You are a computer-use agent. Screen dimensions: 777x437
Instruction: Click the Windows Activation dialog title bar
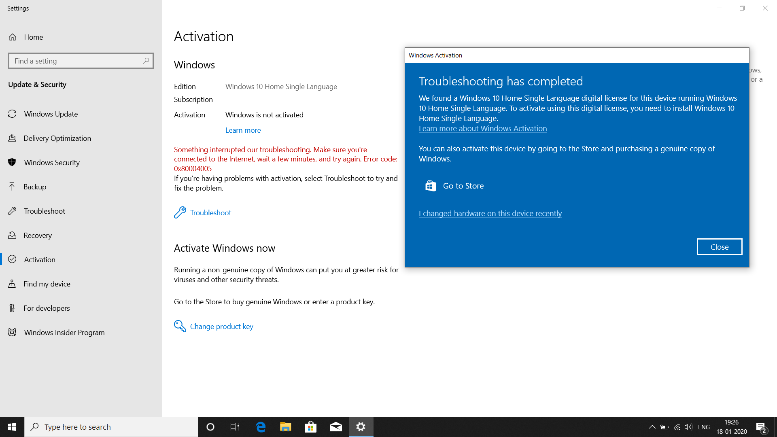click(577, 55)
